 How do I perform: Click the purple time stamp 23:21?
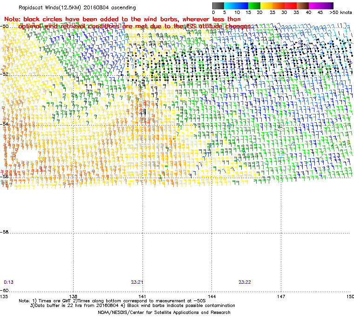(137, 282)
